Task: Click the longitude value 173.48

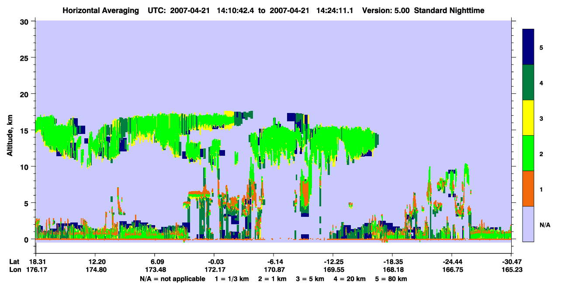Action: [155, 270]
